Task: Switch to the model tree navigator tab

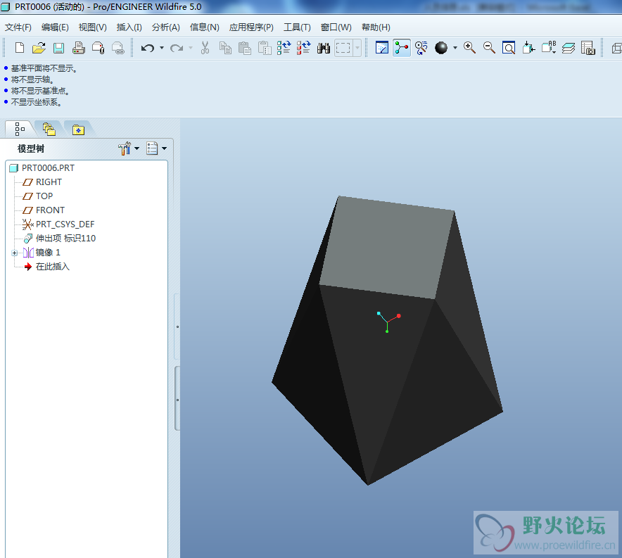Action: point(20,129)
